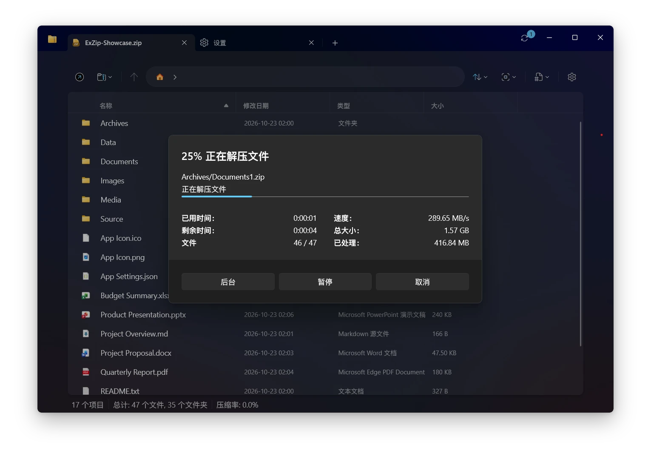The height and width of the screenshot is (462, 651).
Task: Close the 设置 tab
Action: tap(311, 43)
